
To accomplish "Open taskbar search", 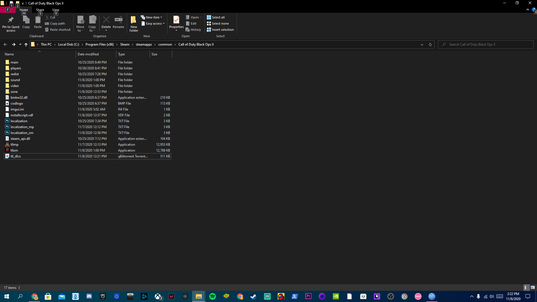I will tap(20, 296).
